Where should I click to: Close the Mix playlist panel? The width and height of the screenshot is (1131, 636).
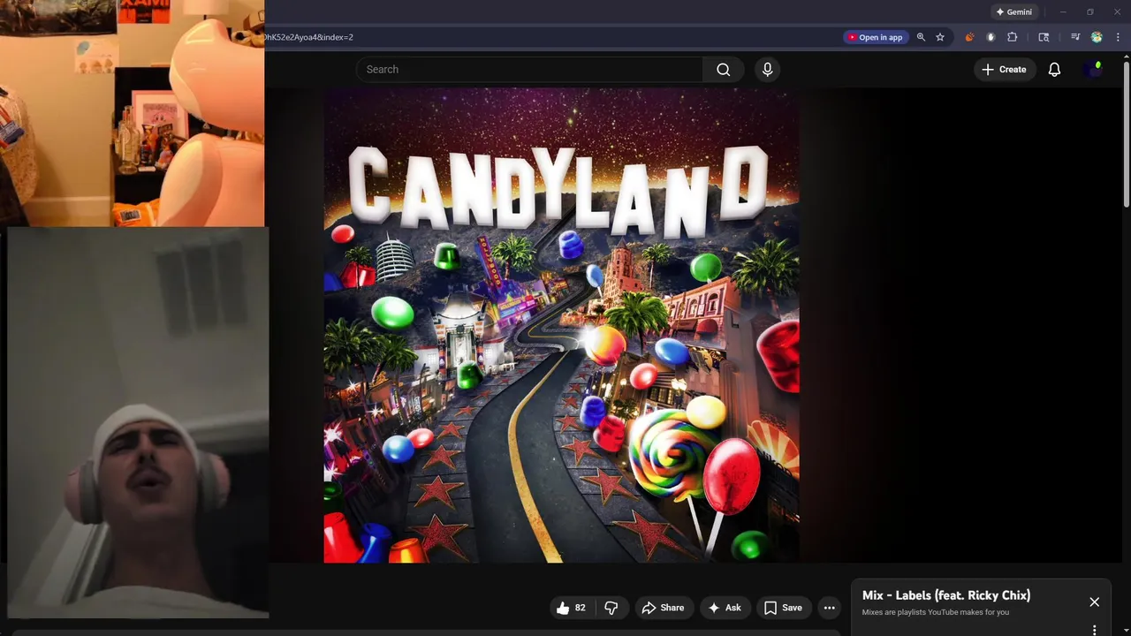click(x=1094, y=602)
